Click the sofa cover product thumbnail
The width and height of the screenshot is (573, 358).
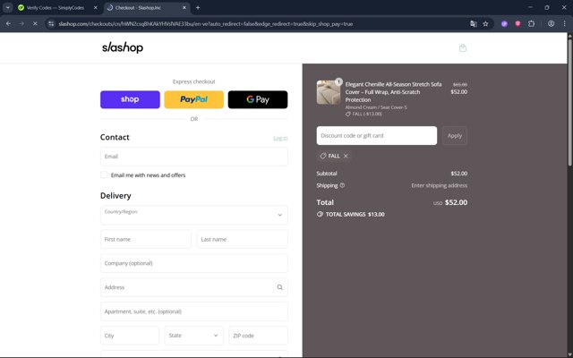(x=329, y=92)
